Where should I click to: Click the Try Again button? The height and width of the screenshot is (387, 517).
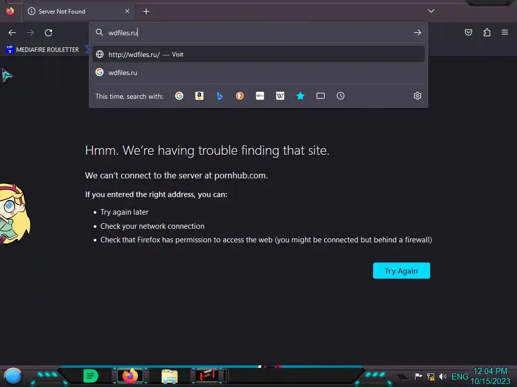tap(401, 271)
